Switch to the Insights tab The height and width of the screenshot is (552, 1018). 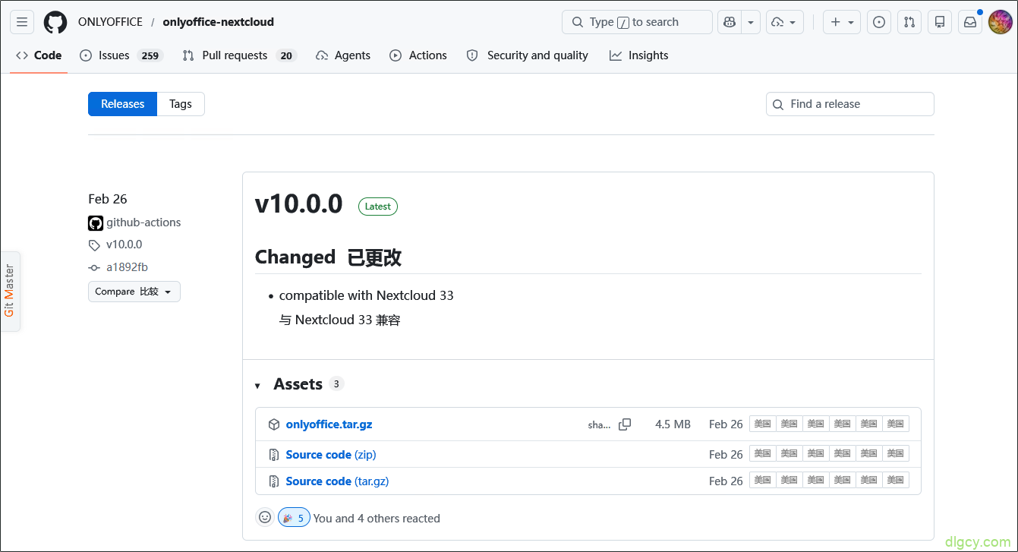(639, 55)
